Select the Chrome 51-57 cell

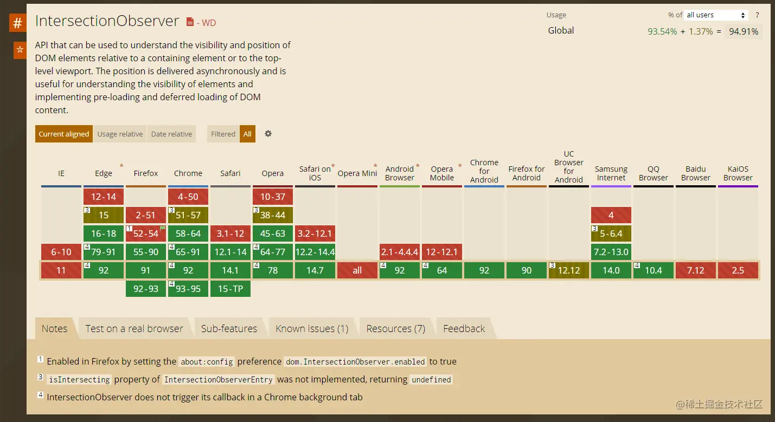coord(188,215)
